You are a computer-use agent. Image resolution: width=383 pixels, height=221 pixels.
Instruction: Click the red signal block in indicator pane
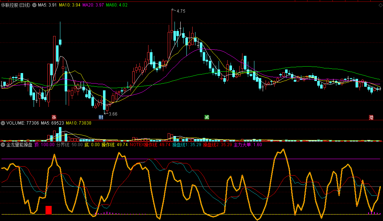click(49, 210)
